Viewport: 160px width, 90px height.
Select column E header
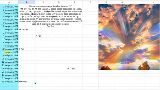(x=75, y=2)
